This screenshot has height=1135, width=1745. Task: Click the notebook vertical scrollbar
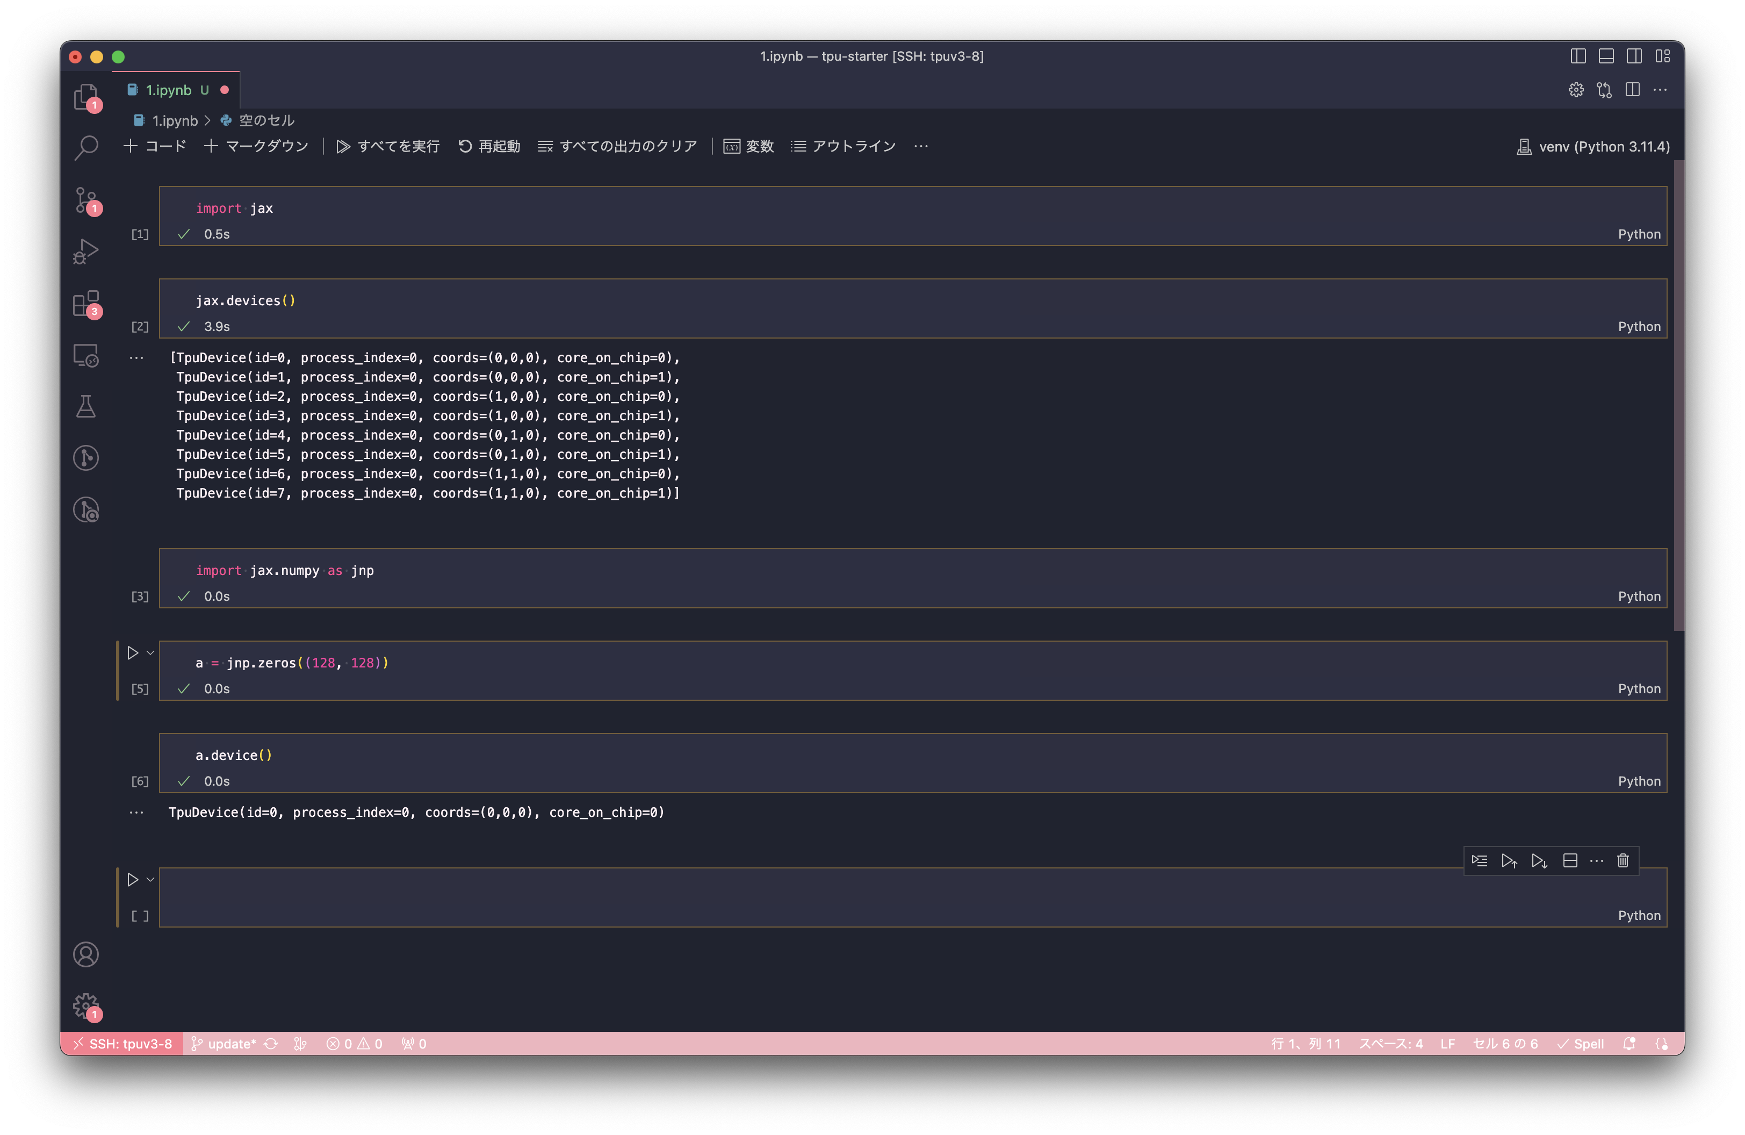click(1678, 396)
